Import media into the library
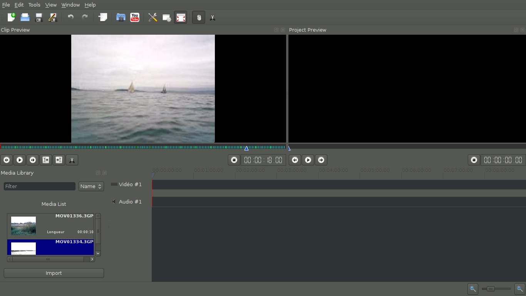The height and width of the screenshot is (296, 526). pyautogui.click(x=54, y=273)
